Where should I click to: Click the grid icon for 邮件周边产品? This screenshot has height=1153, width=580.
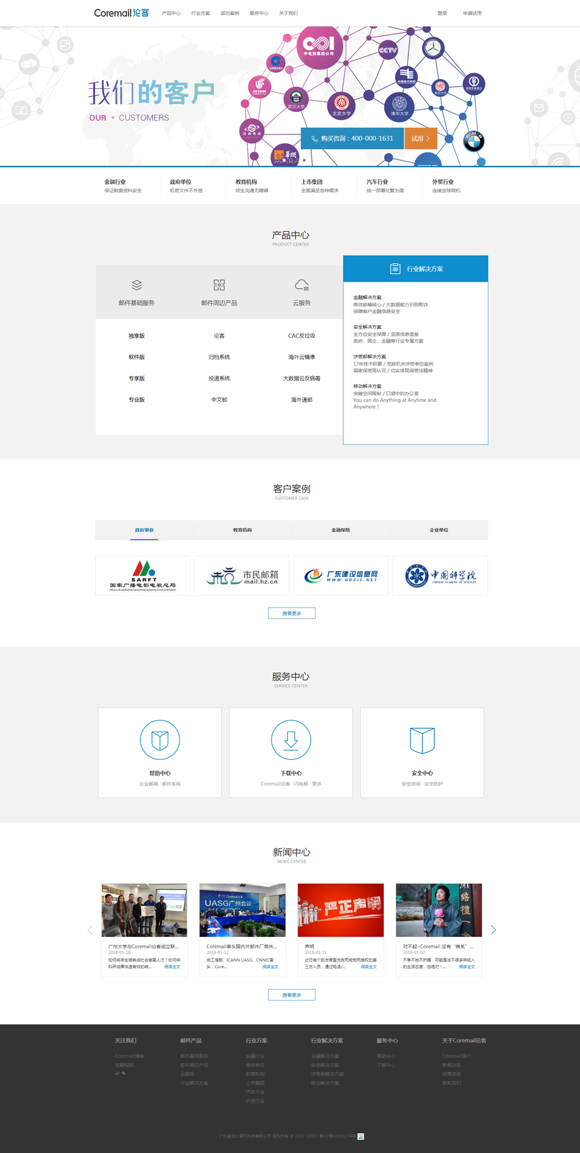(x=219, y=285)
